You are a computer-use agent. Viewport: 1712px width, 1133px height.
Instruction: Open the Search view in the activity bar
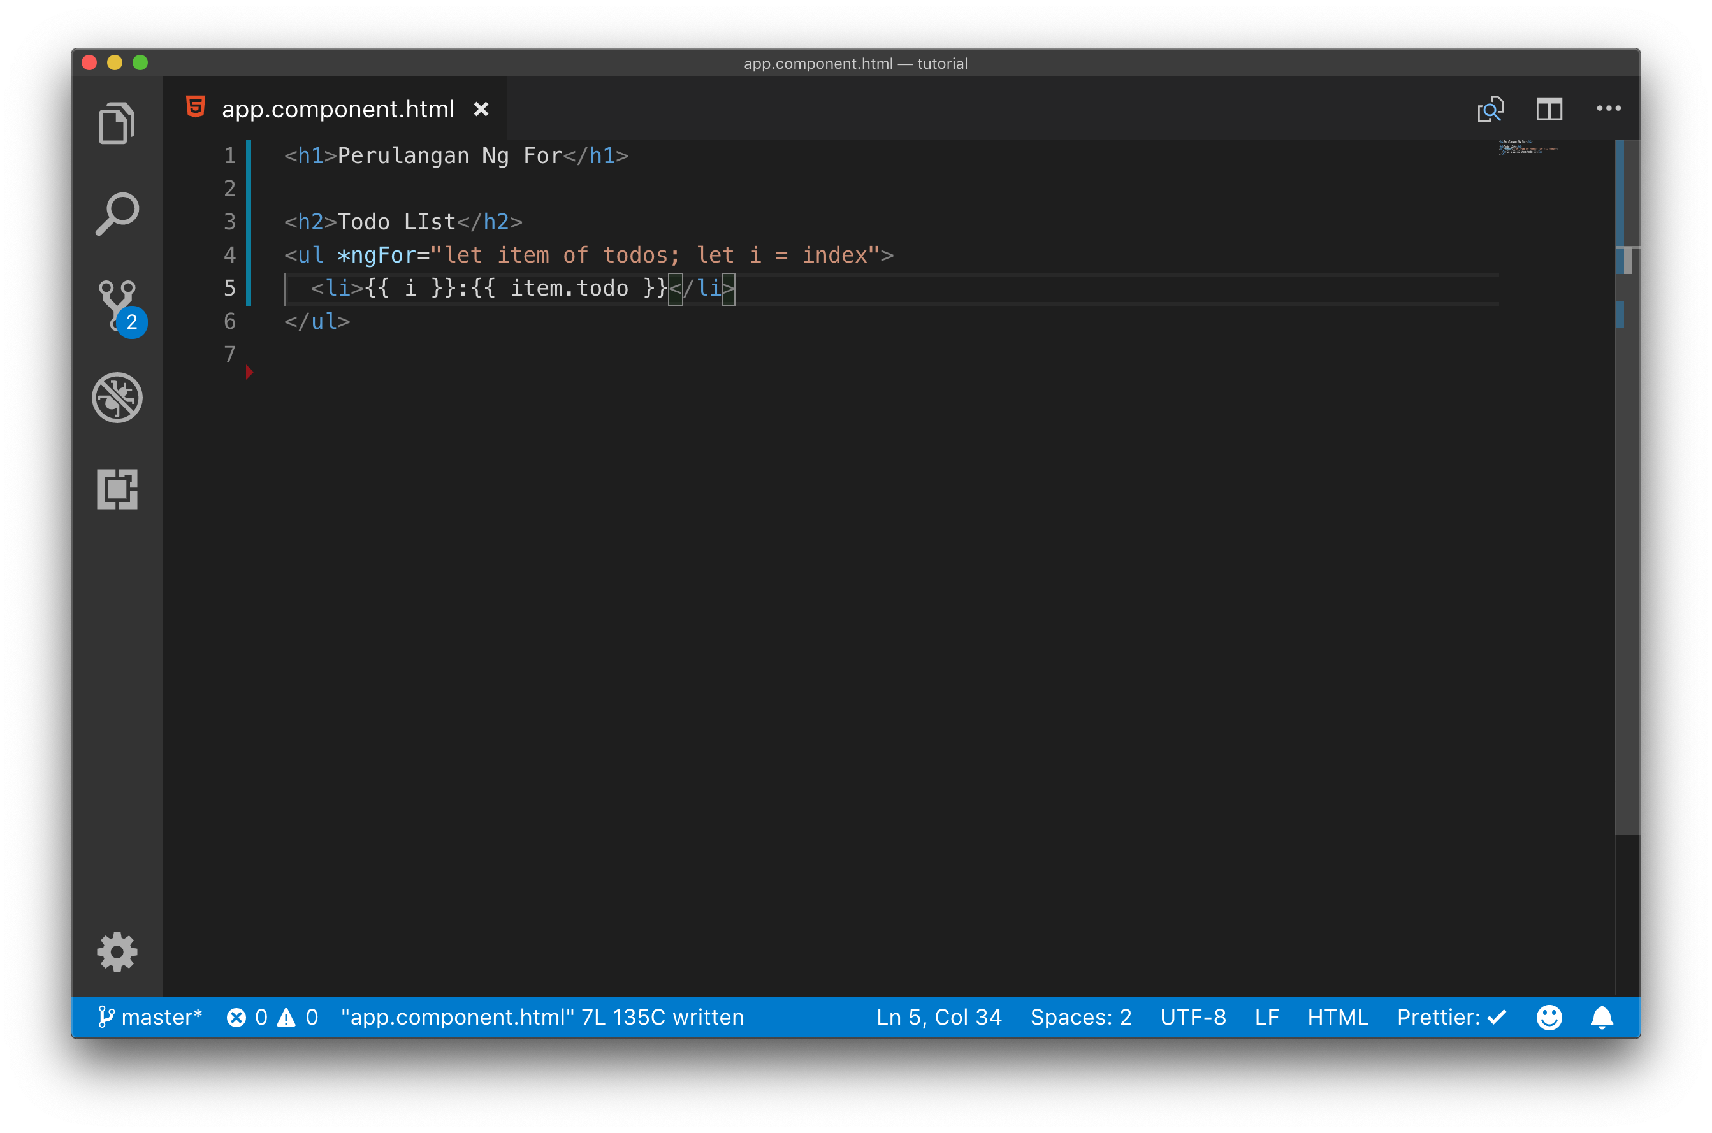(x=117, y=214)
